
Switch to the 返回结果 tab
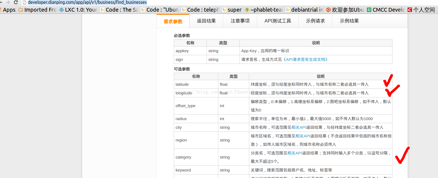(206, 21)
